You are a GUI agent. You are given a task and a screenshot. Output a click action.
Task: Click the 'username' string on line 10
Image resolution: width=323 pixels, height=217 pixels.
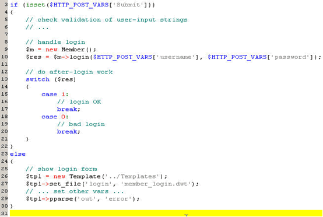175,57
